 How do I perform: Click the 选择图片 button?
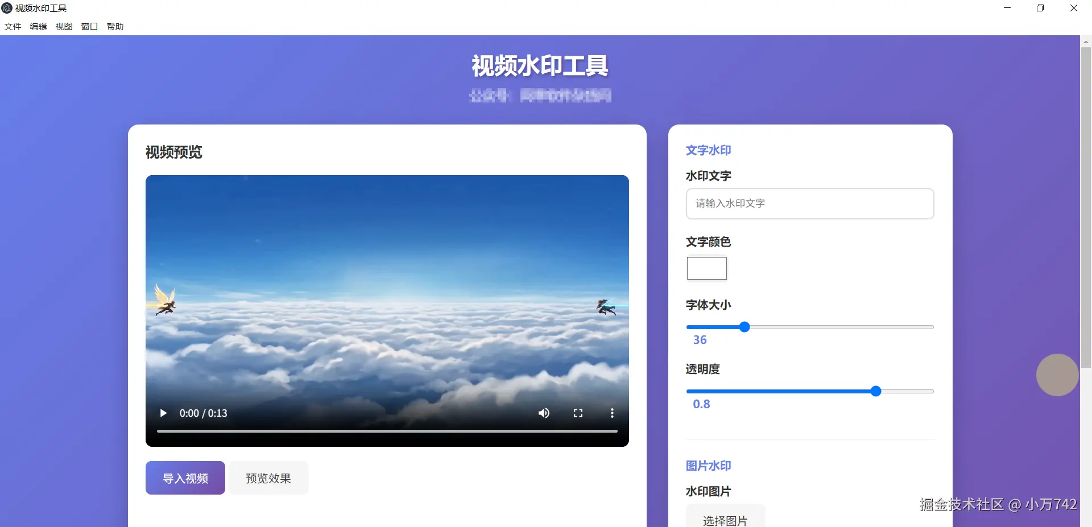[725, 517]
